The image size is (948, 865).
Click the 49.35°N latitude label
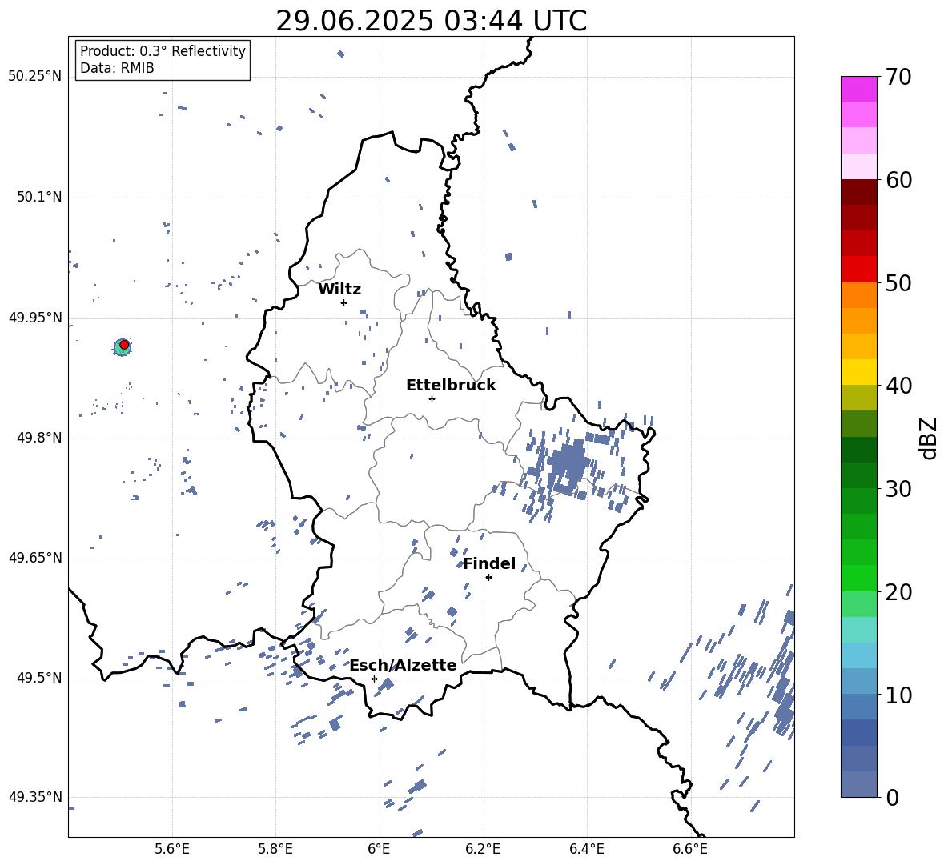coord(35,797)
